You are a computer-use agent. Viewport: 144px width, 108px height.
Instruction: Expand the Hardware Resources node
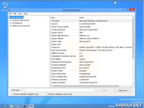click(11, 20)
